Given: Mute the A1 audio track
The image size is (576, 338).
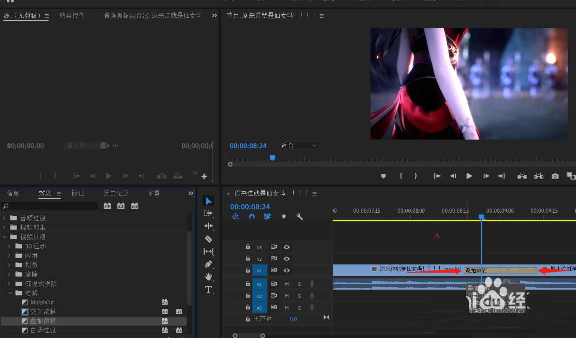Looking at the screenshot, I should [286, 284].
